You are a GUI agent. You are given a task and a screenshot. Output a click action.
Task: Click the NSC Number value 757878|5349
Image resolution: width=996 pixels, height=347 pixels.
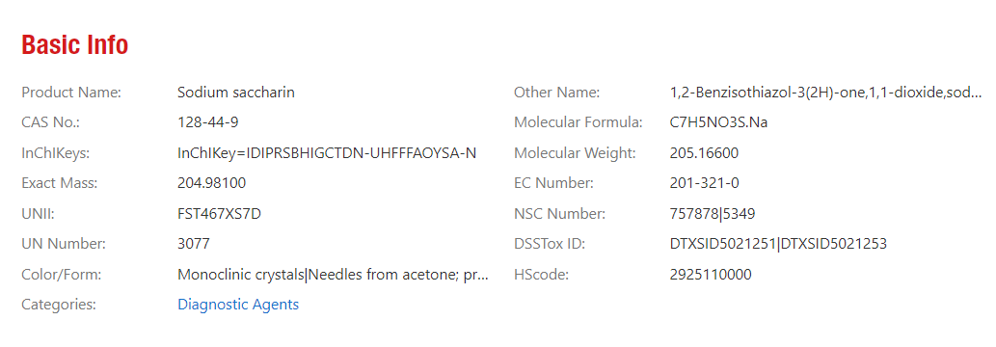713,214
